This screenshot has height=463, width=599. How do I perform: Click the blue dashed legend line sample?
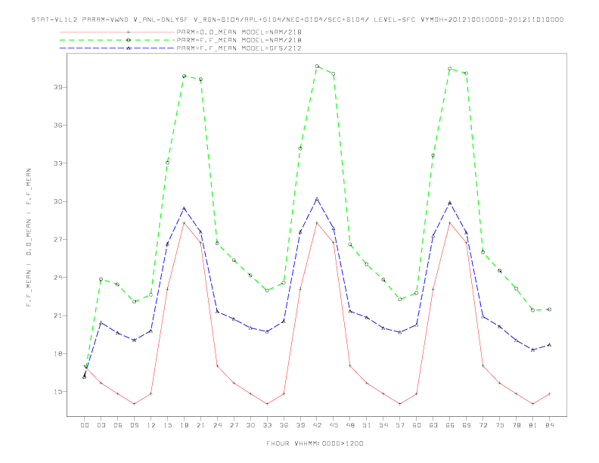tap(117, 48)
